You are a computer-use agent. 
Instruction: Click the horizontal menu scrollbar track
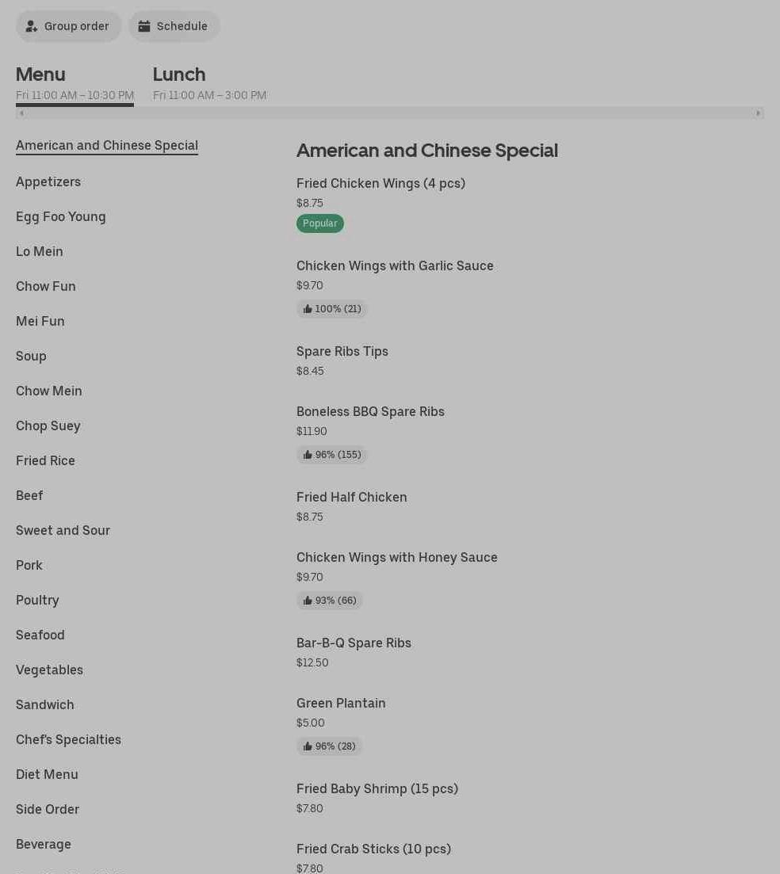(x=388, y=113)
